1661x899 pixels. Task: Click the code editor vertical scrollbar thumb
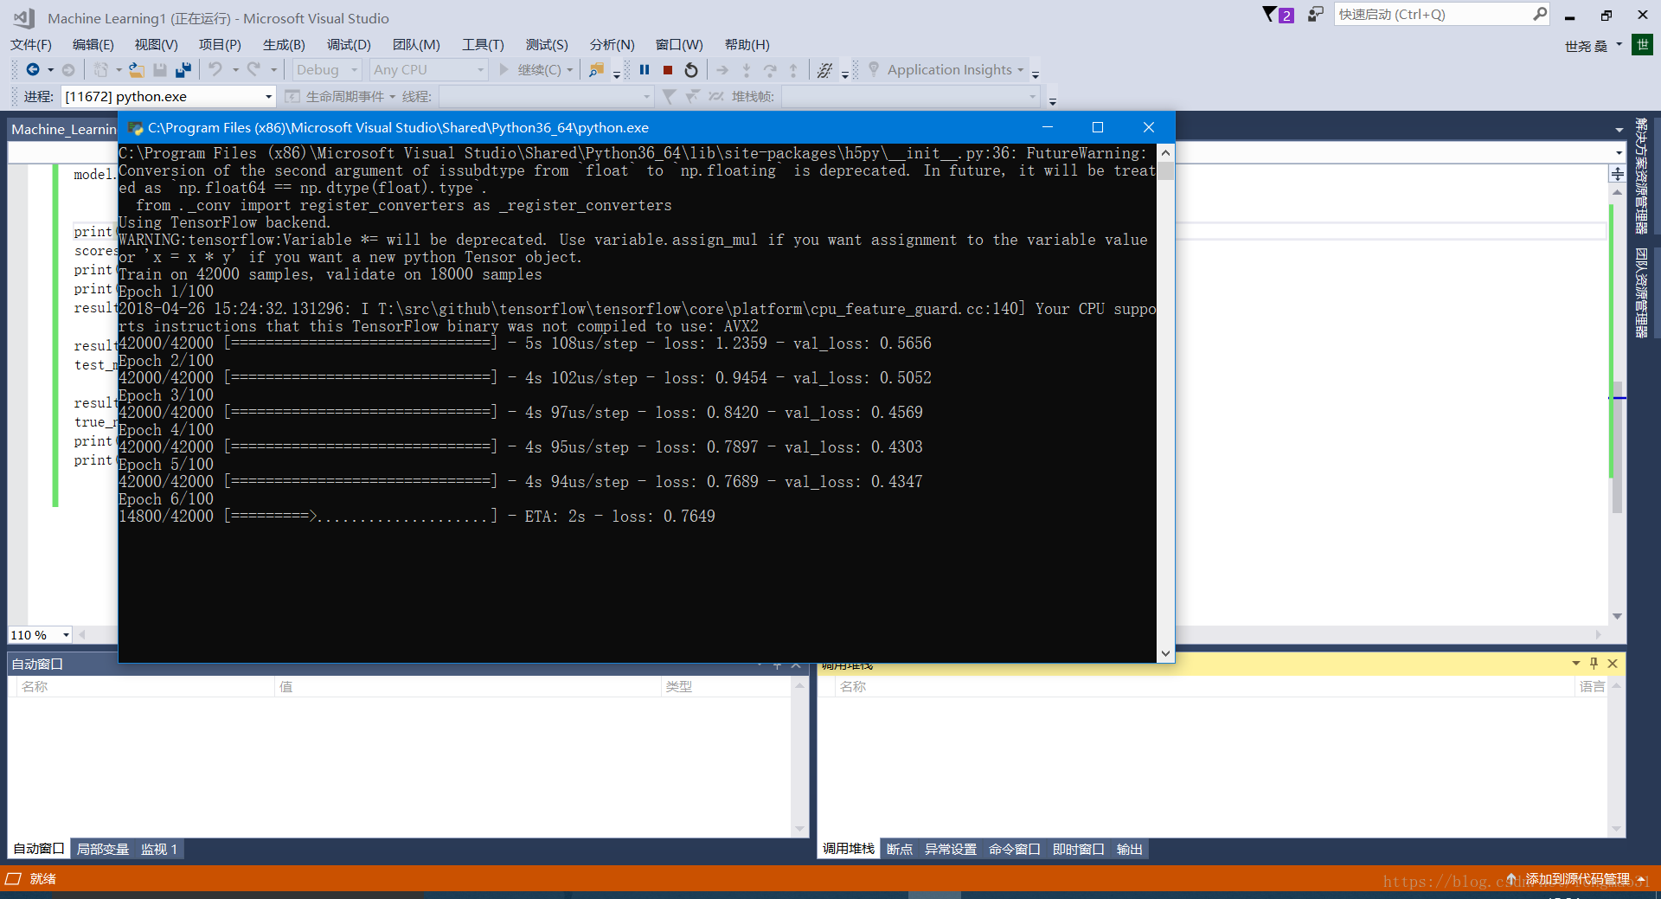point(1618,446)
